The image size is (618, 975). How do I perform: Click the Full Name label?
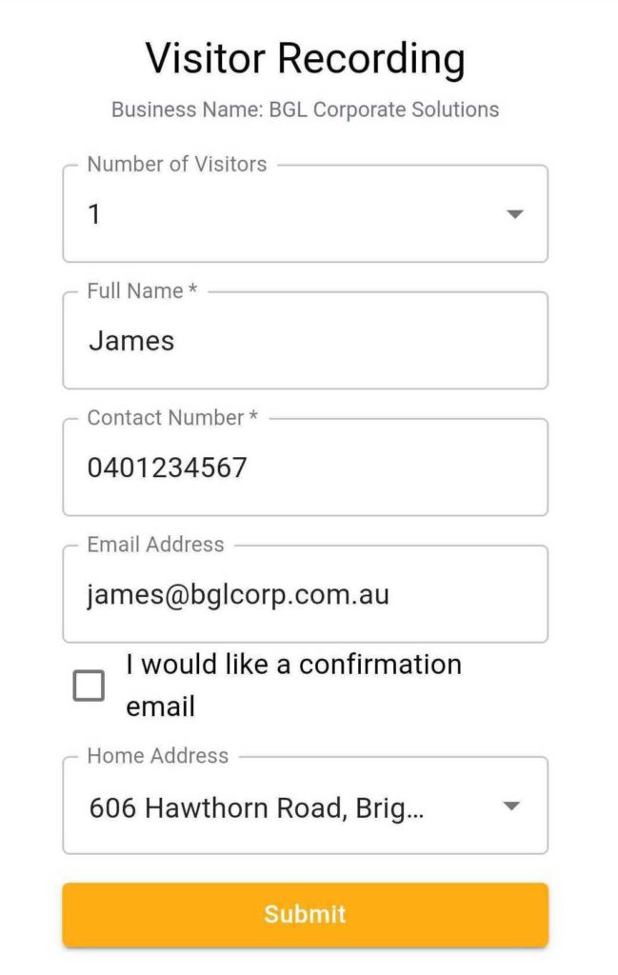[x=139, y=290]
